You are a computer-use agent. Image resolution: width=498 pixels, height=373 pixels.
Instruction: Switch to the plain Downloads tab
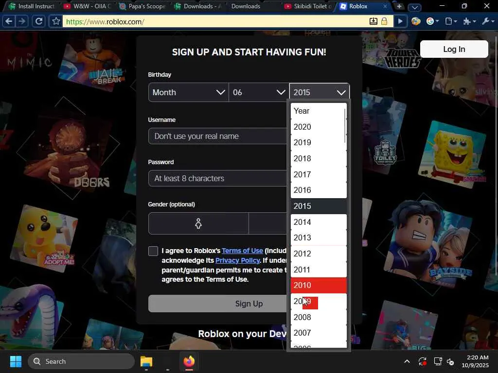[246, 6]
